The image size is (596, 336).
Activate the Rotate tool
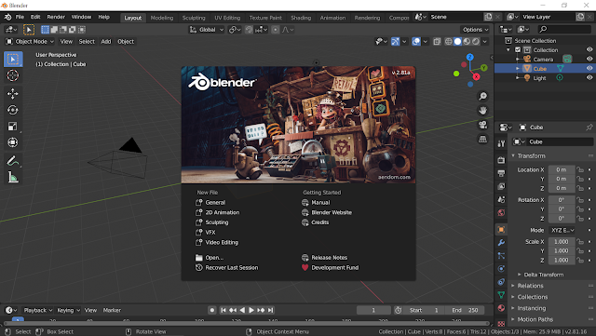coord(12,110)
